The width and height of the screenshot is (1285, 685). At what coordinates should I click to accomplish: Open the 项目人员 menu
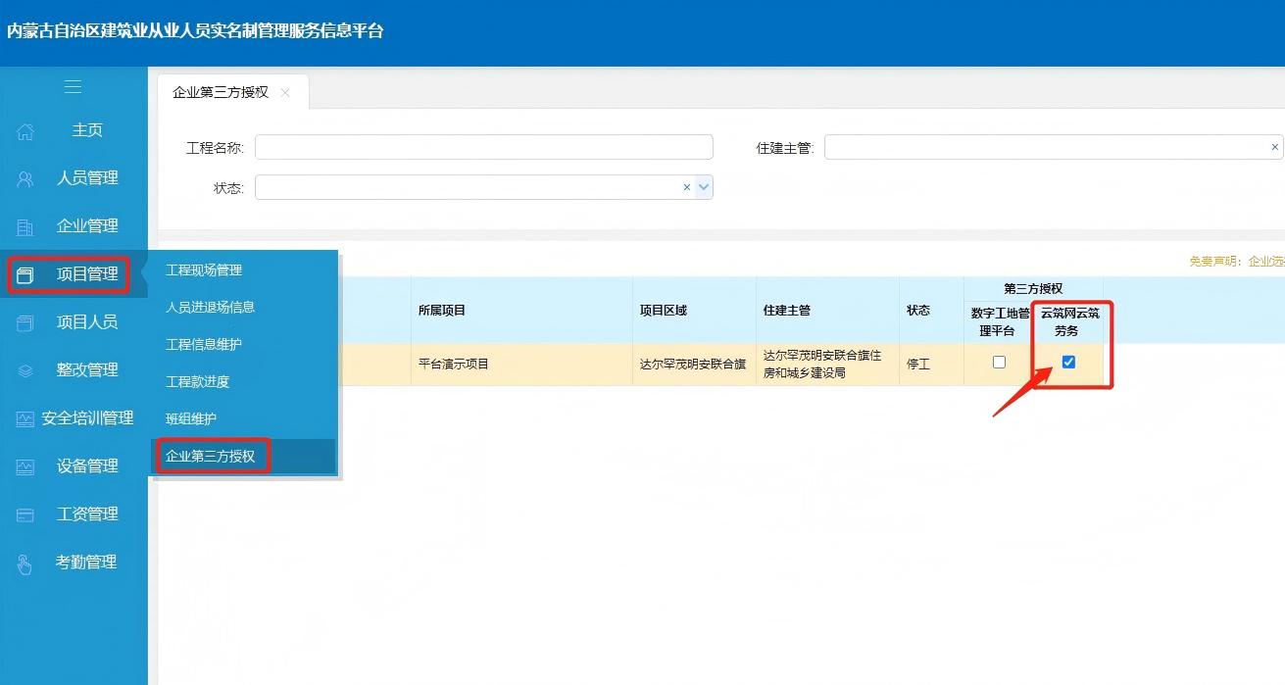87,322
